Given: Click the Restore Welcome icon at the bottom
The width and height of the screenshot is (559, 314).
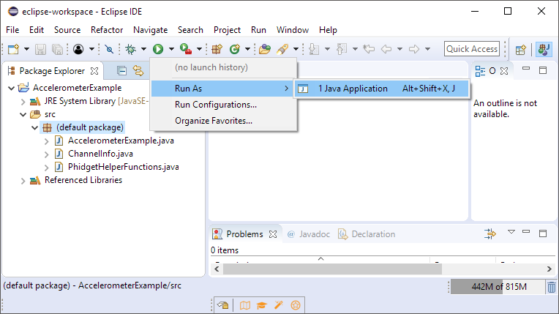Looking at the screenshot, I should pyautogui.click(x=223, y=305).
